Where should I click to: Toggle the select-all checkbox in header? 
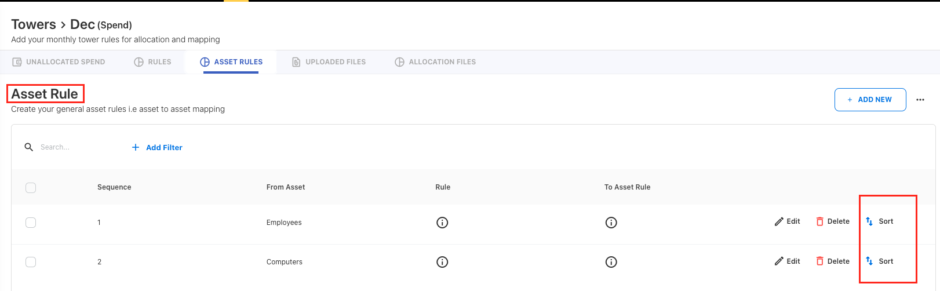click(31, 188)
